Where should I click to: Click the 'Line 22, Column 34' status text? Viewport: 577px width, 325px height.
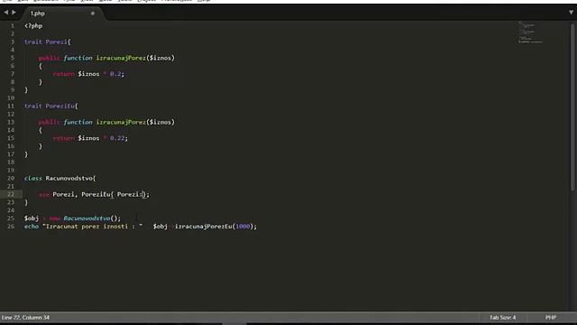25,317
